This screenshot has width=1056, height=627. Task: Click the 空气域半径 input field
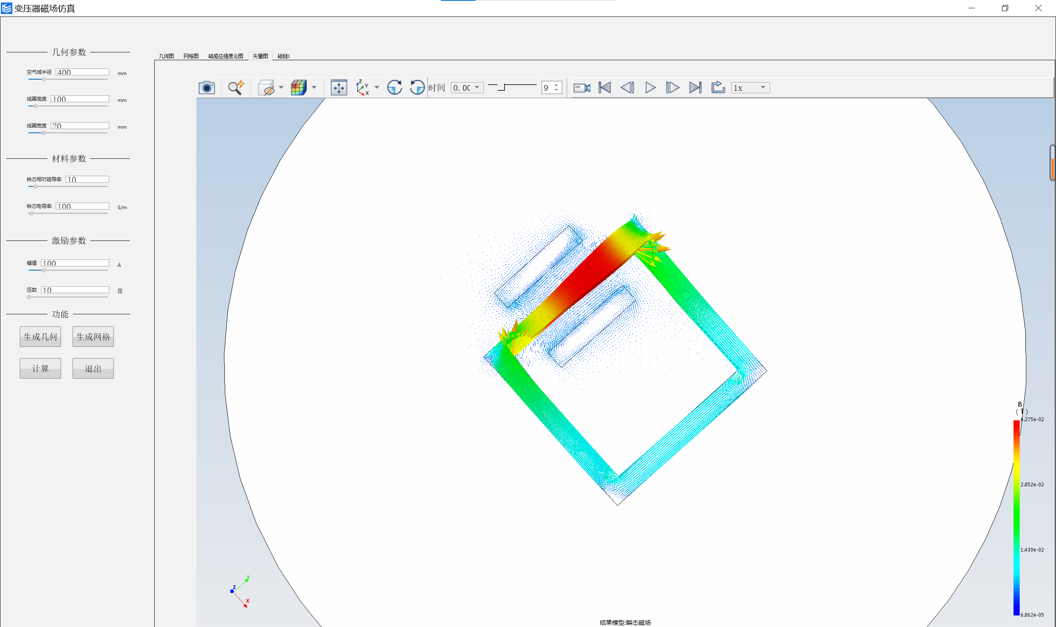(x=82, y=72)
